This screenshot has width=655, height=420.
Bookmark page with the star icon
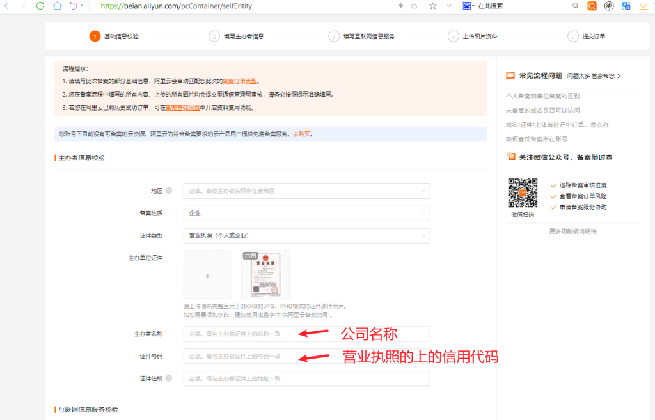click(432, 6)
